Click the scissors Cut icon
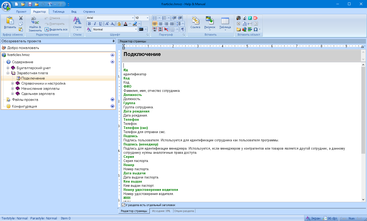The image size is (367, 221). point(21,18)
